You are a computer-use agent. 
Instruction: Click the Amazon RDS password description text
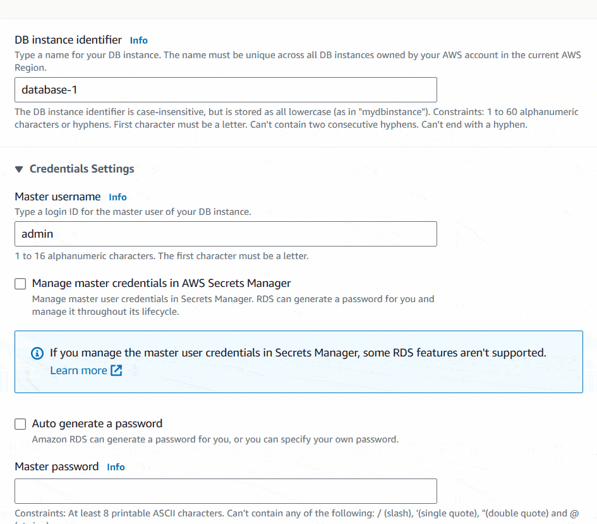215,439
